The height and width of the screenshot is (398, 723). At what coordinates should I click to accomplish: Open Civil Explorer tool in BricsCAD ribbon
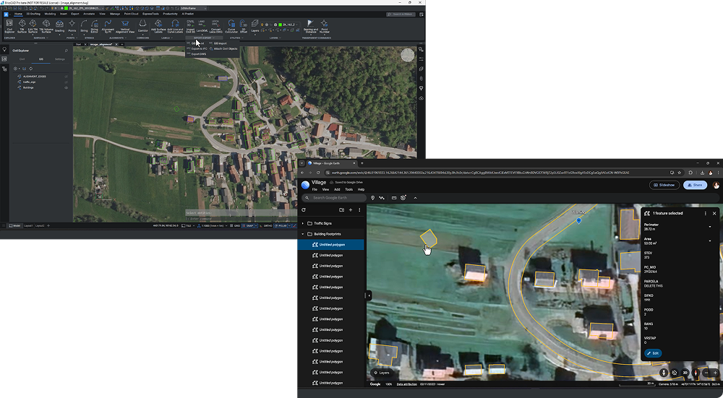coord(9,26)
